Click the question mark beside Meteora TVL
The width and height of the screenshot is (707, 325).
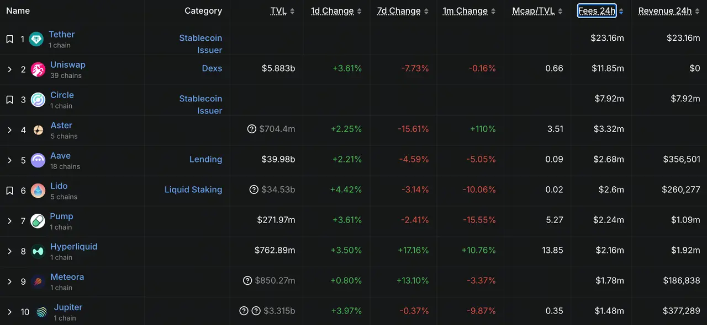point(247,280)
